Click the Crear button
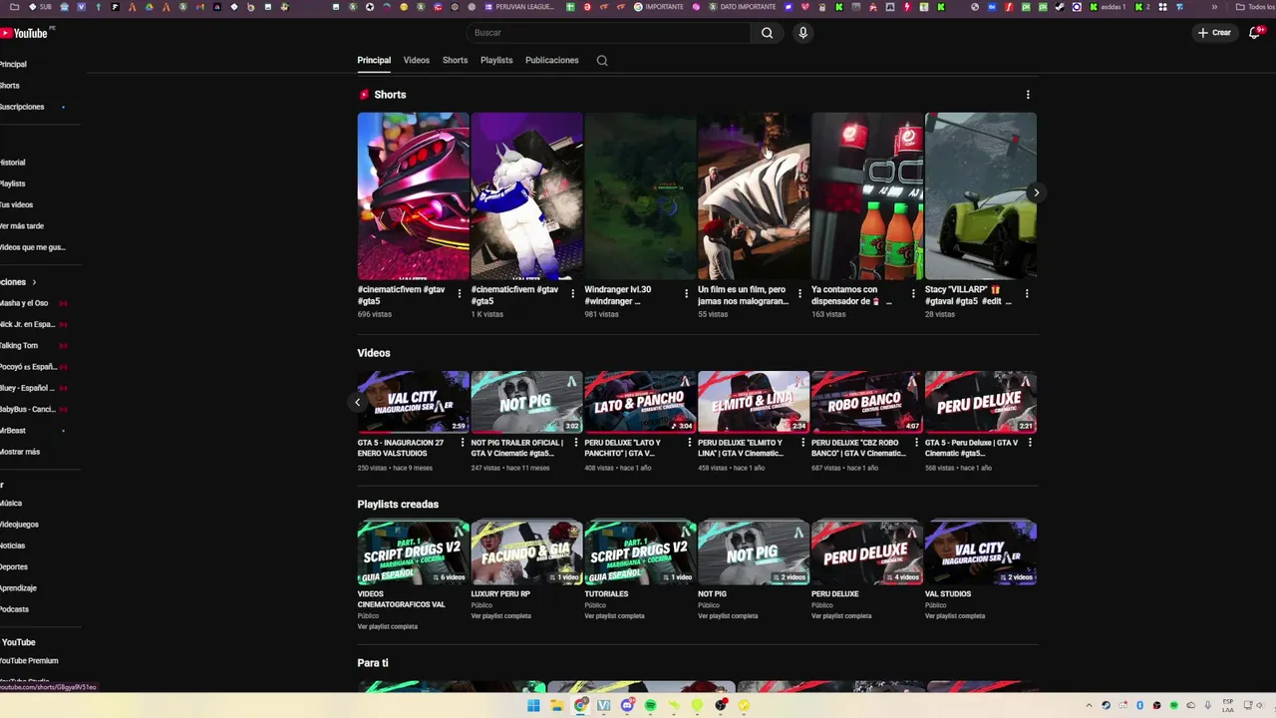The width and height of the screenshot is (1276, 718). point(1214,33)
